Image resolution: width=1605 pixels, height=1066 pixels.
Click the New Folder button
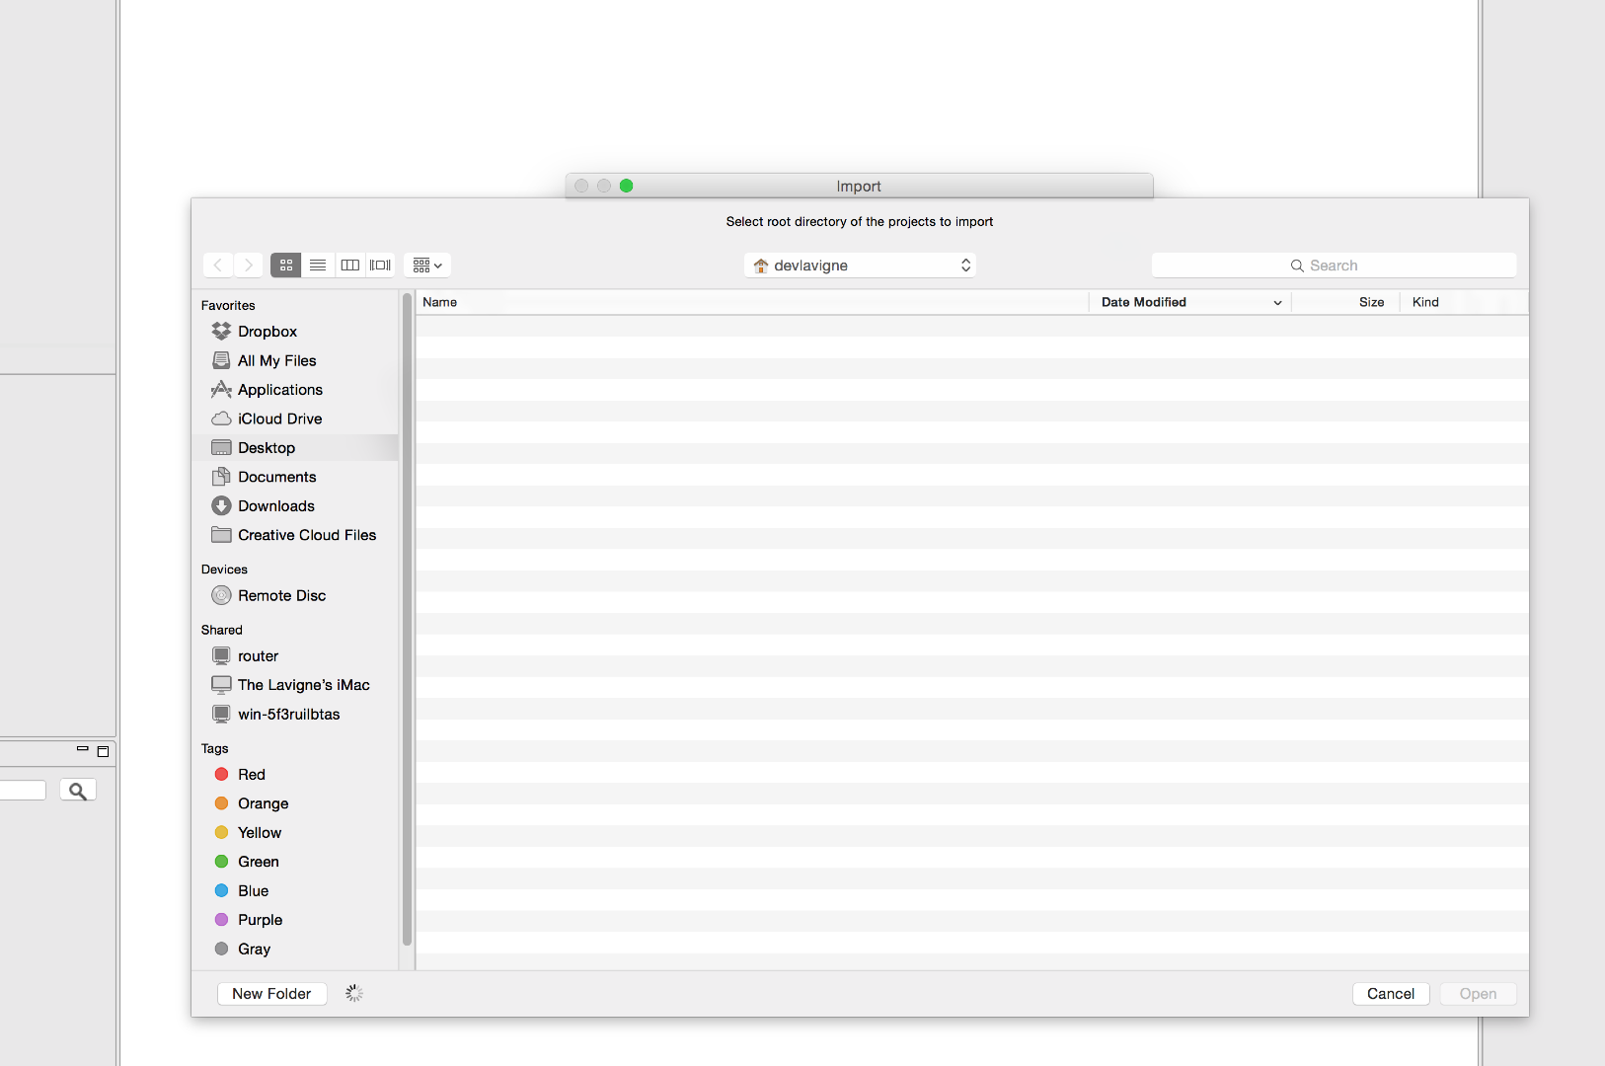[x=271, y=994]
